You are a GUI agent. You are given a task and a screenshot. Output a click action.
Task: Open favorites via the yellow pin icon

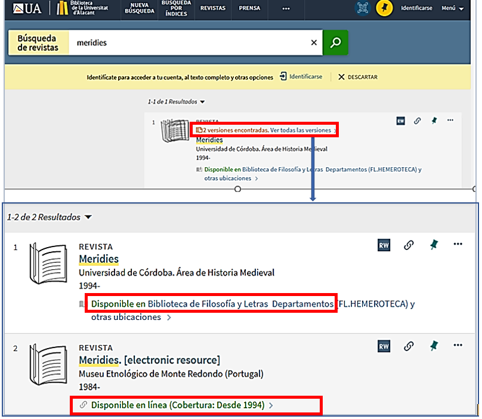[x=384, y=8]
